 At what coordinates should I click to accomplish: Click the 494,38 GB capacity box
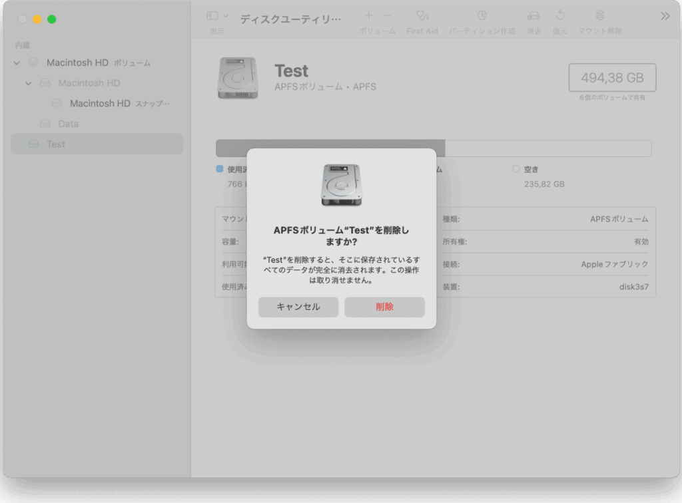click(x=612, y=78)
